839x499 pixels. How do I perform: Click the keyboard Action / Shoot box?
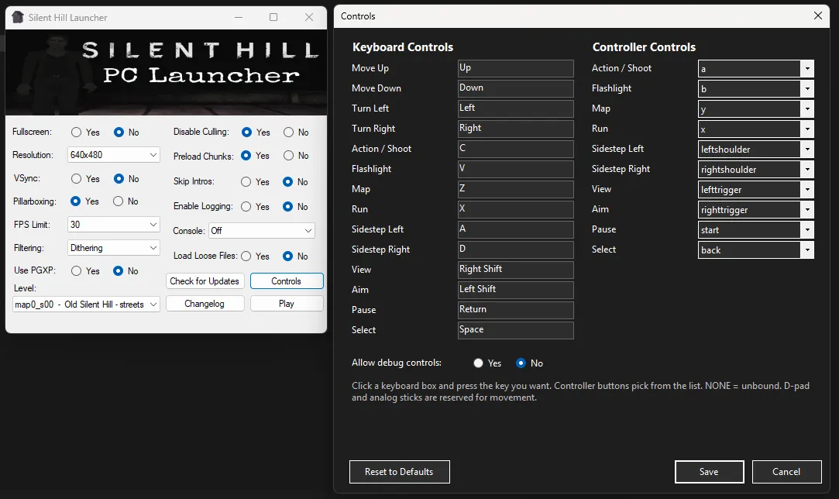[516, 149]
